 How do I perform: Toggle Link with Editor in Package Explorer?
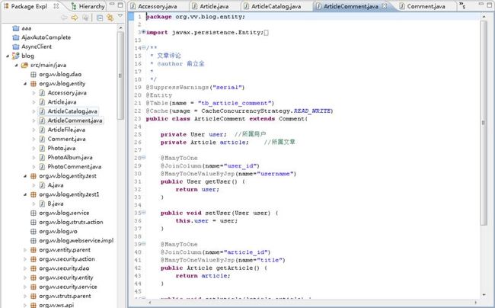pyautogui.click(x=110, y=18)
